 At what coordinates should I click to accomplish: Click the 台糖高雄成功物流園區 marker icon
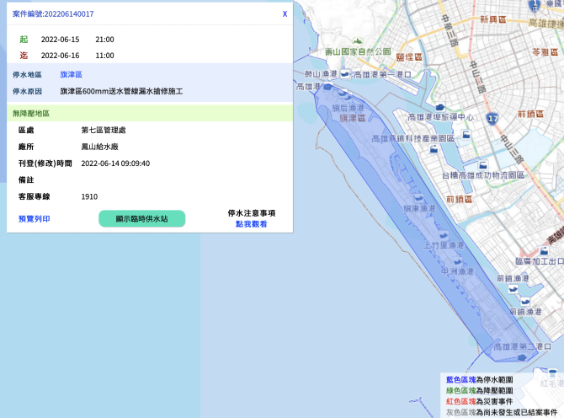[482, 165]
